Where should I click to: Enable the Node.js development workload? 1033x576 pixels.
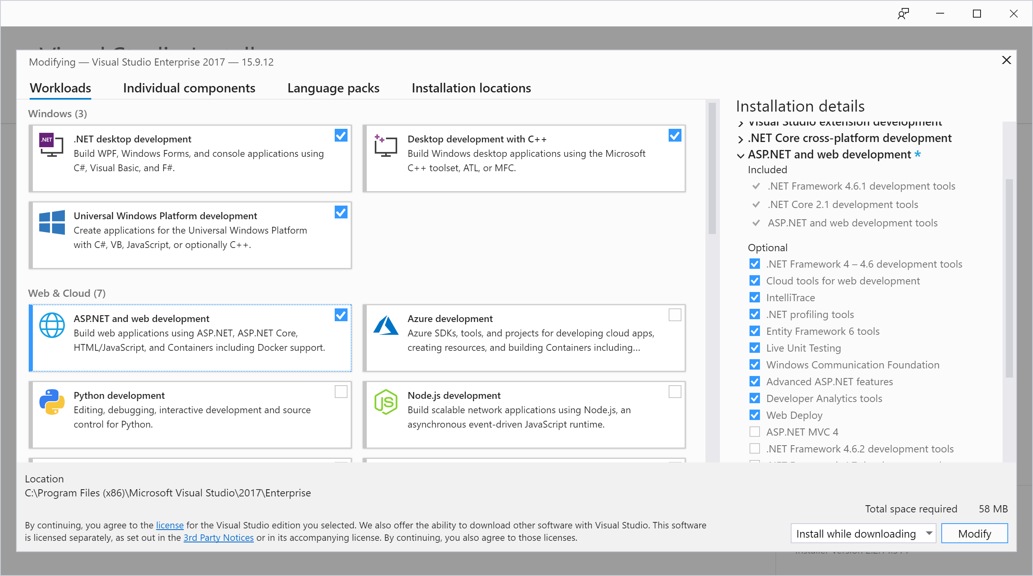coord(675,392)
